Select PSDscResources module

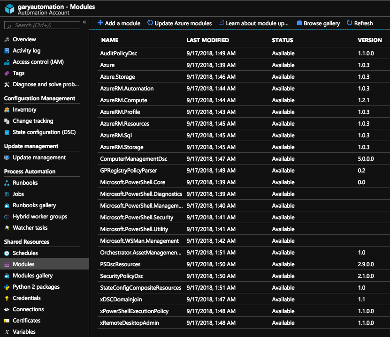(x=244, y=264)
